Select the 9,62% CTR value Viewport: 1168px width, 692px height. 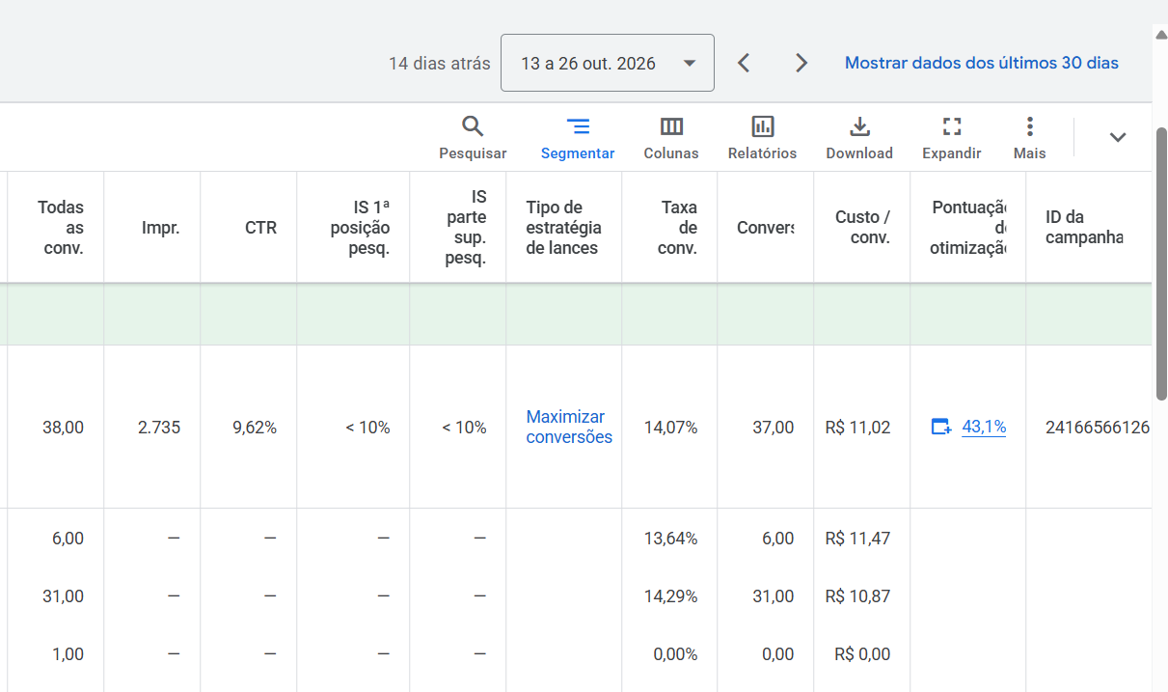point(255,427)
